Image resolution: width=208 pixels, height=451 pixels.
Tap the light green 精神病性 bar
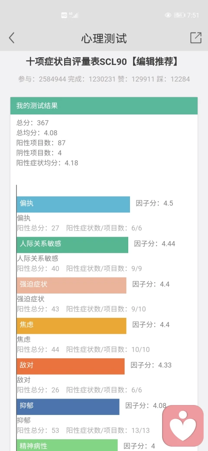(x=67, y=445)
